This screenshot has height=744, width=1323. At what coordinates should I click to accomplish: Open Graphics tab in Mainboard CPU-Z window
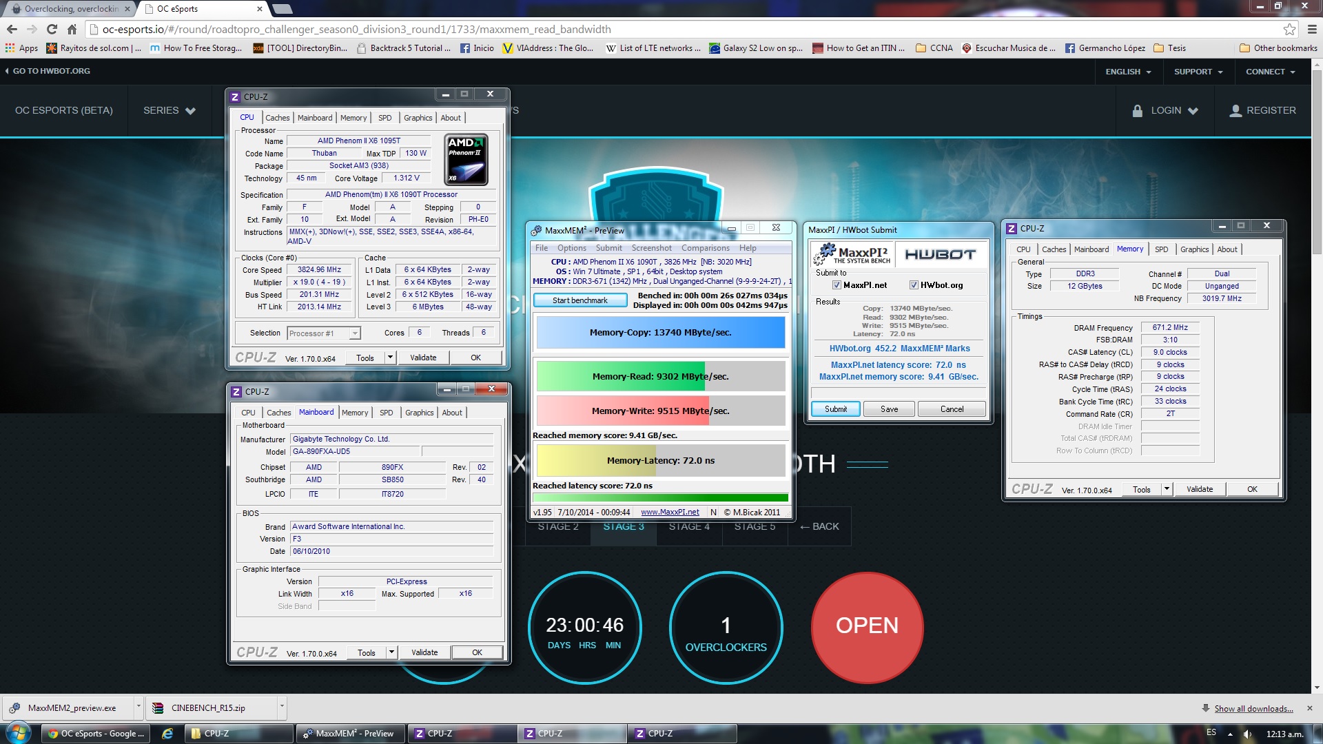pyautogui.click(x=420, y=413)
